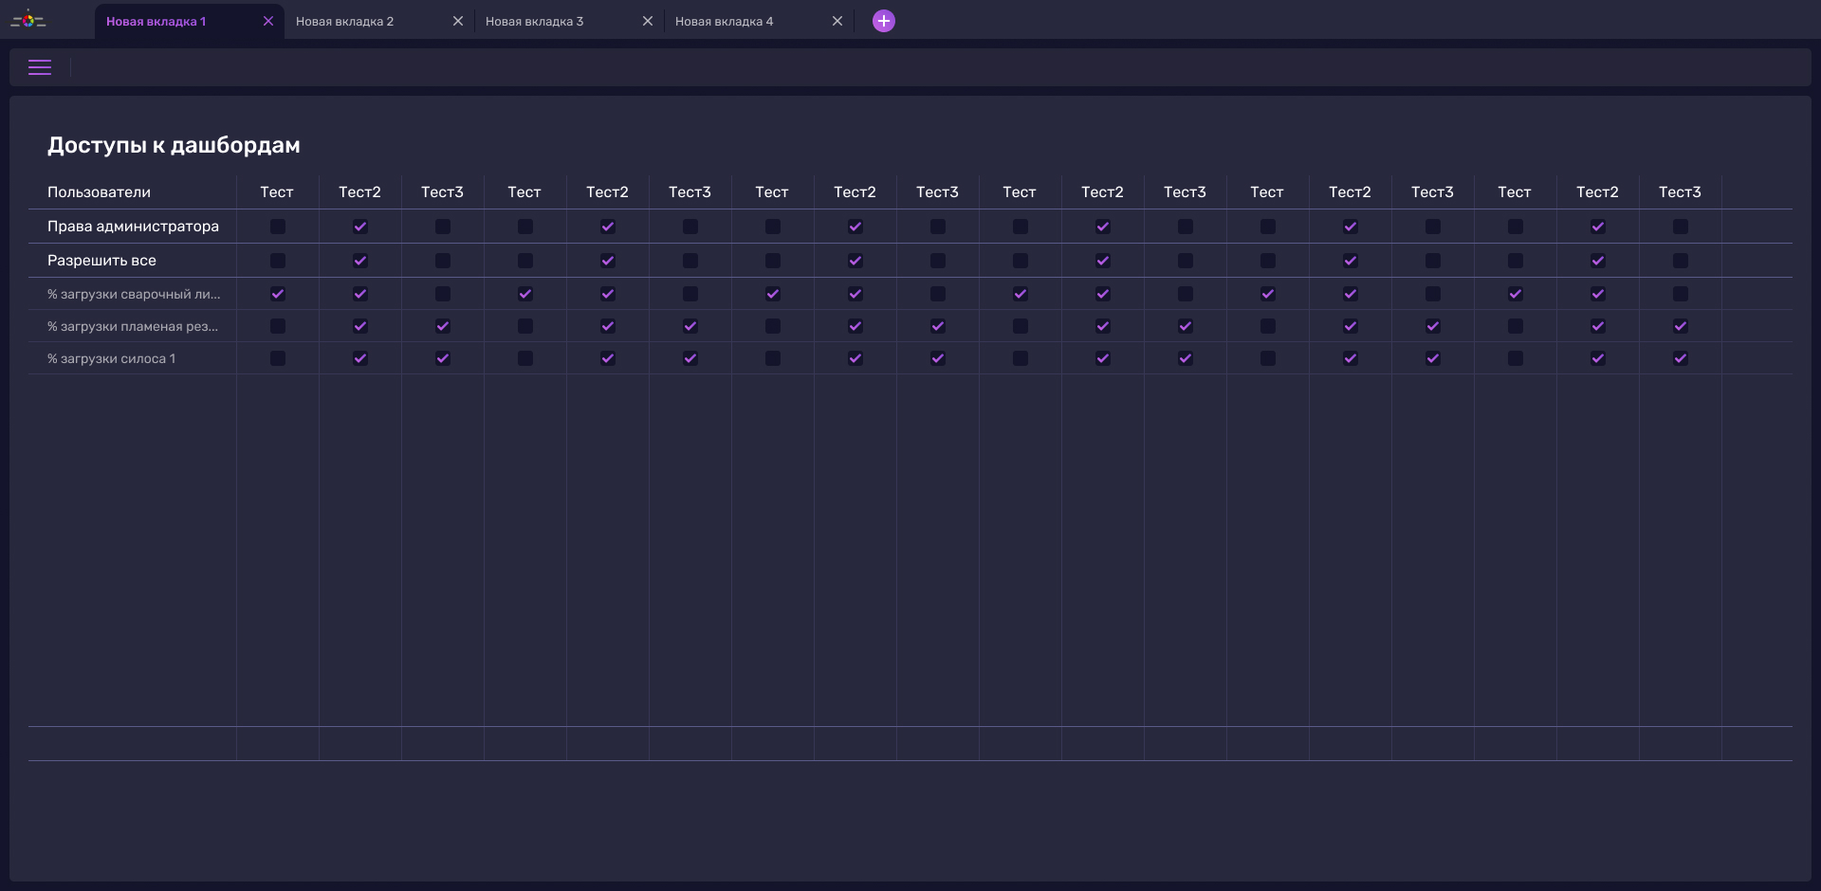Screen dimensions: 1821x891
Task: Uncheck % загрузки сварочный for first Тест user
Action: click(x=278, y=294)
